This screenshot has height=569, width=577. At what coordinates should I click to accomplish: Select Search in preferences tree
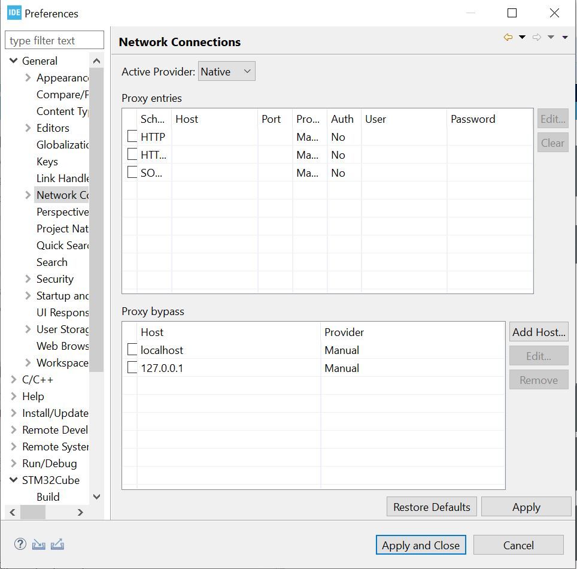pyautogui.click(x=52, y=262)
